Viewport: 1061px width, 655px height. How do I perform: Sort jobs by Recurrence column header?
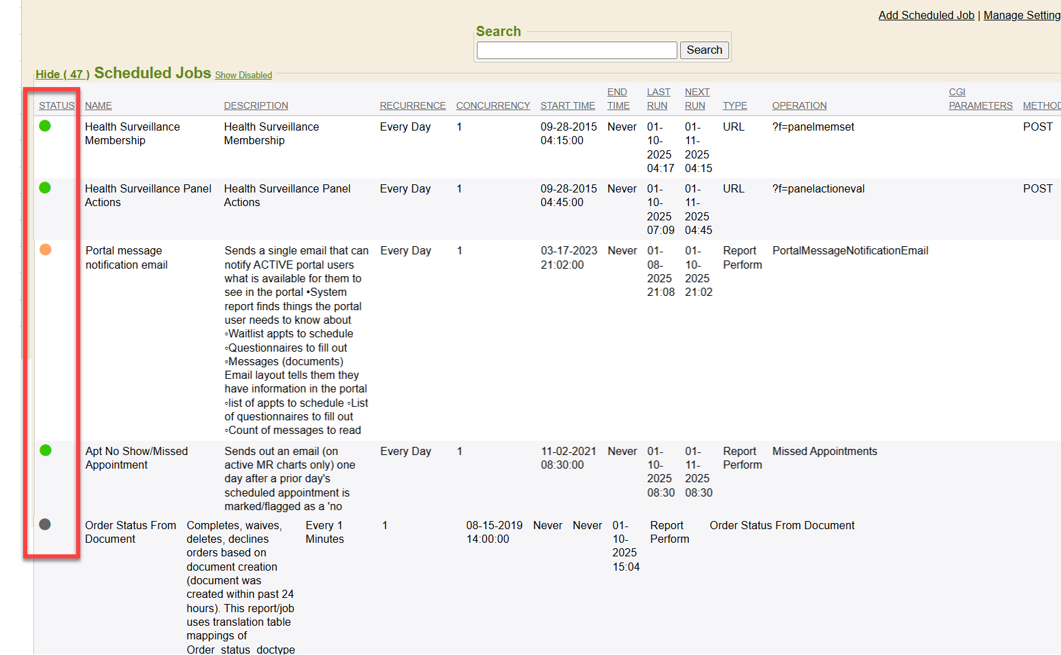412,105
